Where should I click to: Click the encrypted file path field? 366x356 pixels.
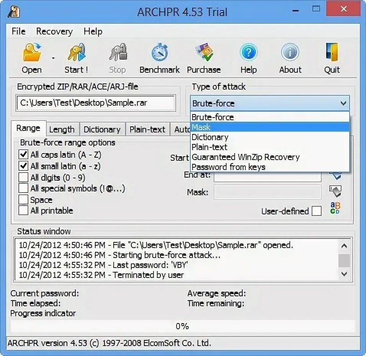(96, 103)
